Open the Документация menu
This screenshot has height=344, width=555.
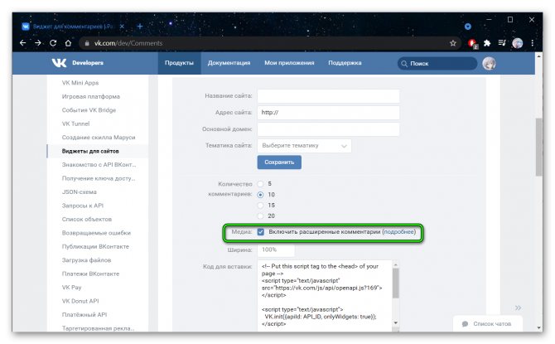click(x=229, y=63)
